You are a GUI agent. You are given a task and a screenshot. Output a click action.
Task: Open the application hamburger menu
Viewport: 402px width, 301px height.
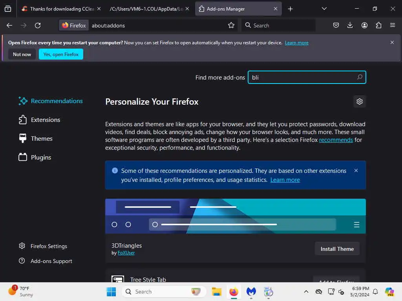(393, 25)
